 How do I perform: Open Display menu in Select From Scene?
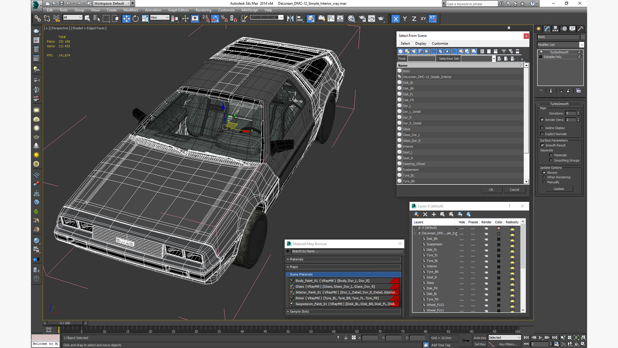click(420, 43)
